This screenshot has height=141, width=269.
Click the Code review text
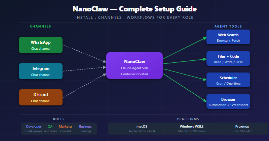pyautogui.click(x=34, y=131)
